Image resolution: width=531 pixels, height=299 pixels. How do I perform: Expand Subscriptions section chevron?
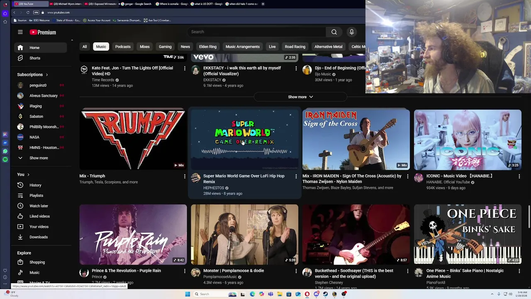coord(47,75)
